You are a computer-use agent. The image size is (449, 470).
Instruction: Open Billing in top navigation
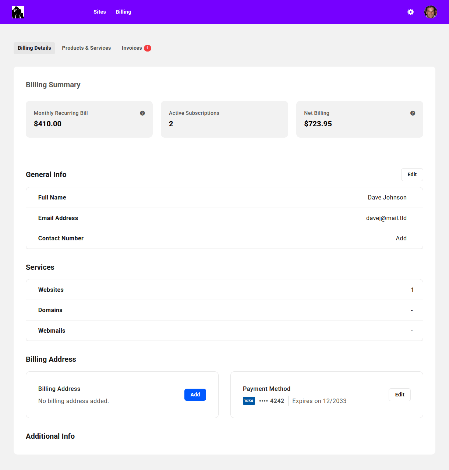coord(123,12)
